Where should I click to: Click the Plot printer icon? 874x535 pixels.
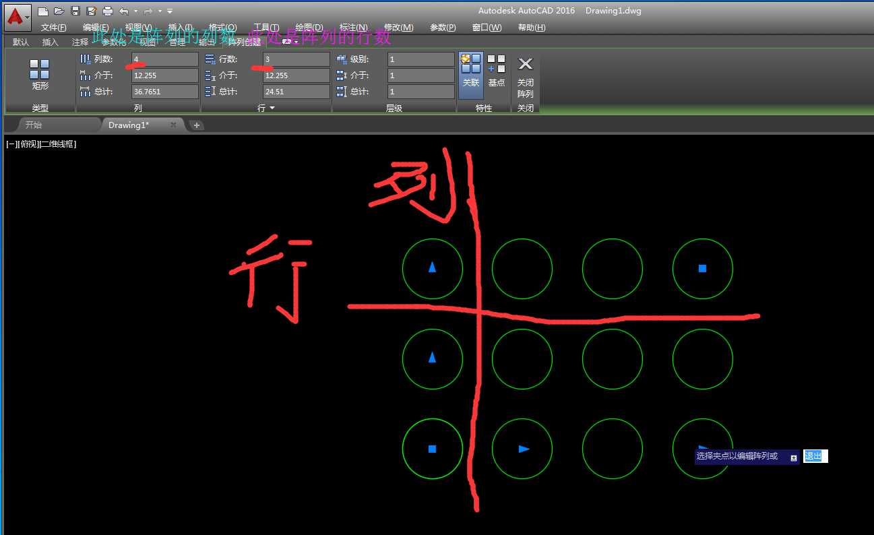108,11
